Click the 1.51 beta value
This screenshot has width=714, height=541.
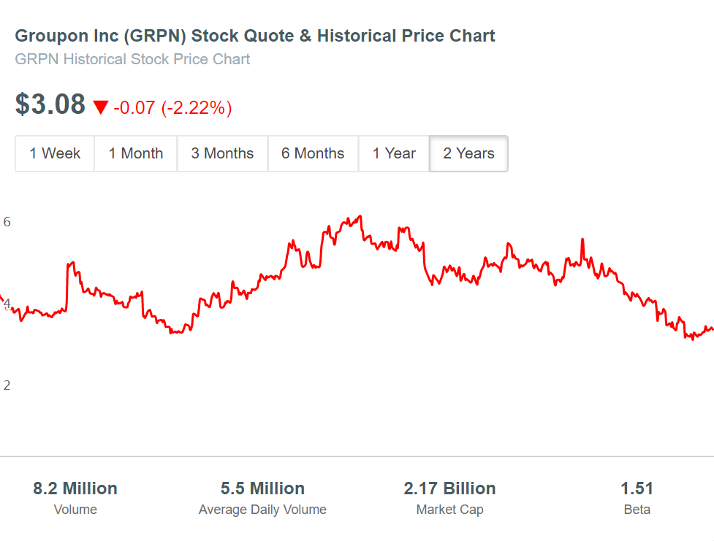637,488
